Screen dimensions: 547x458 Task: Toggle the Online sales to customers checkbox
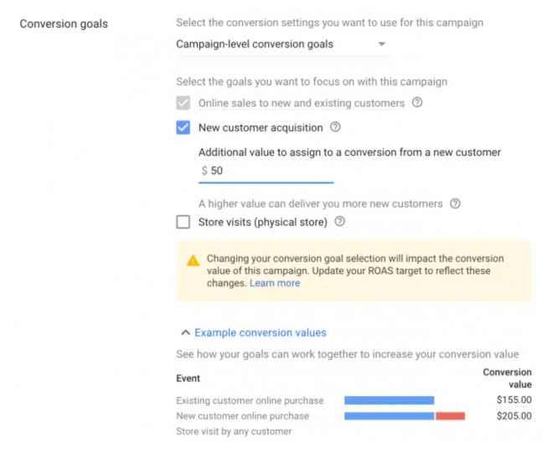183,103
